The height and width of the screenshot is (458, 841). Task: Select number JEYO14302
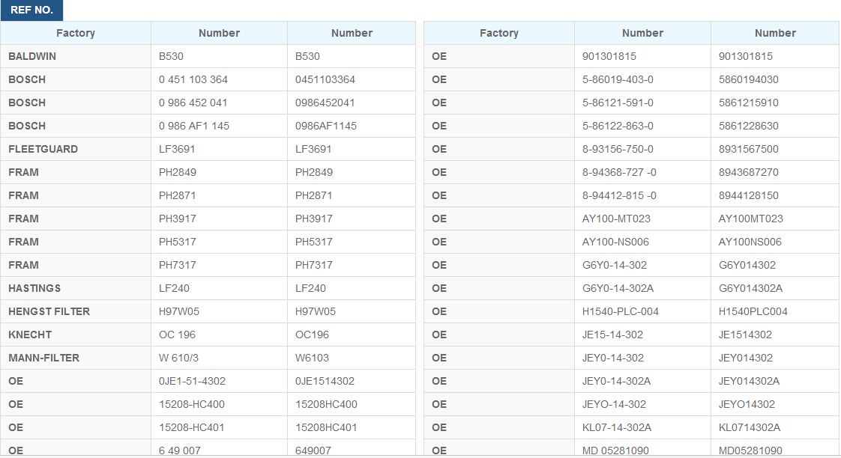coord(747,404)
